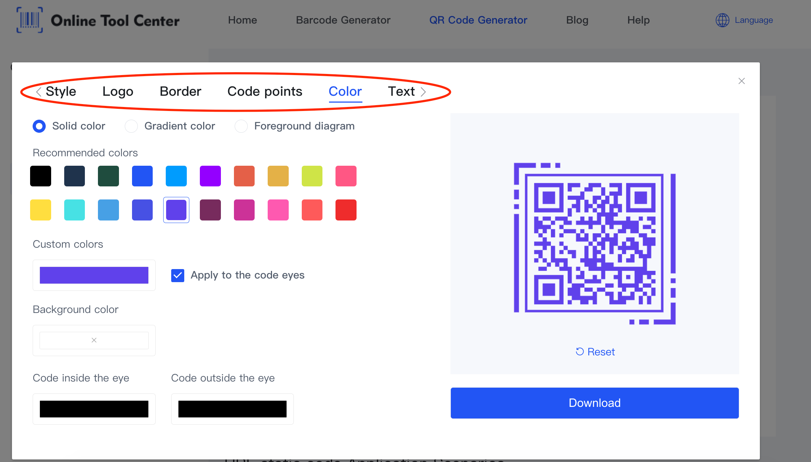Click the Color tab icon
The width and height of the screenshot is (811, 462).
pos(345,91)
